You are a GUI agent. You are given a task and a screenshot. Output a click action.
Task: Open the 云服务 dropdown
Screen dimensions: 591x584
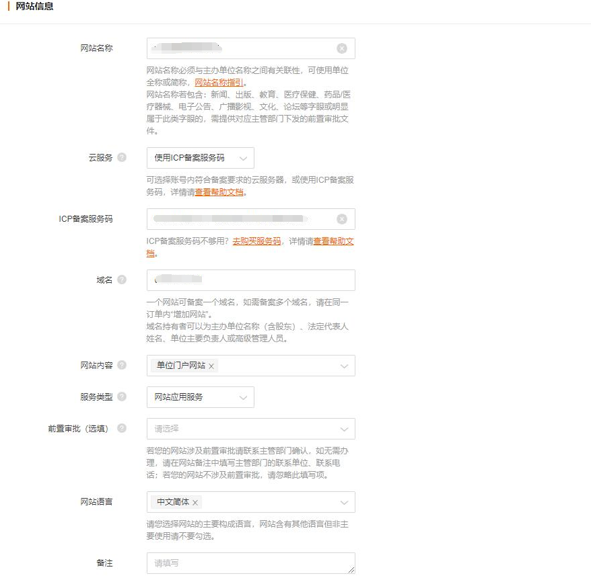[x=200, y=158]
